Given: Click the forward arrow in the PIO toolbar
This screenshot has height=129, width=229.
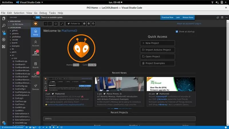Looking at the screenshot, I should pyautogui.click(x=50, y=24).
